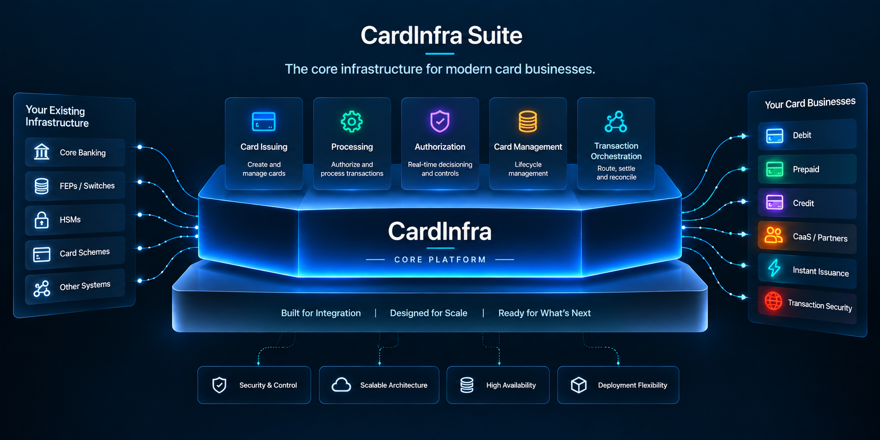Choose the Debit card business

click(807, 134)
